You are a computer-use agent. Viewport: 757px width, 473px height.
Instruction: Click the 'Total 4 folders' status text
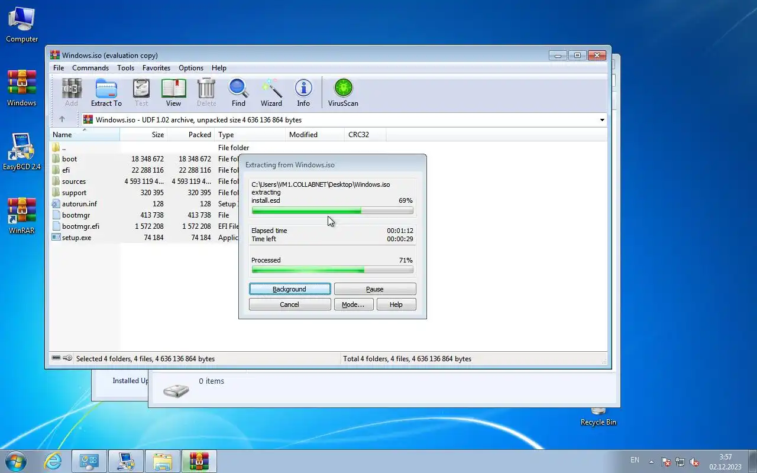coord(407,359)
